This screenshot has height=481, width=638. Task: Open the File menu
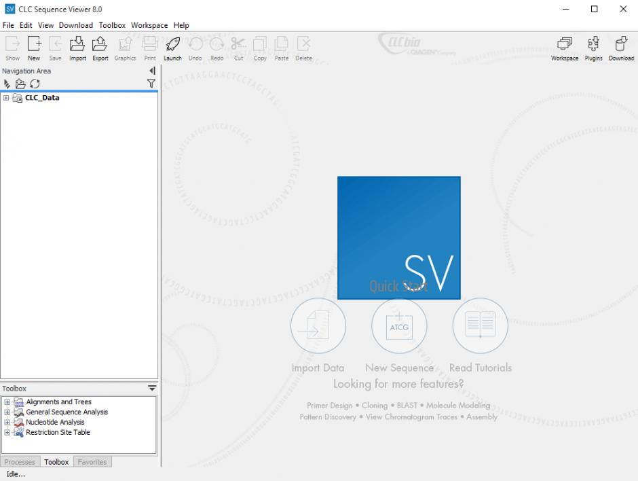click(8, 25)
